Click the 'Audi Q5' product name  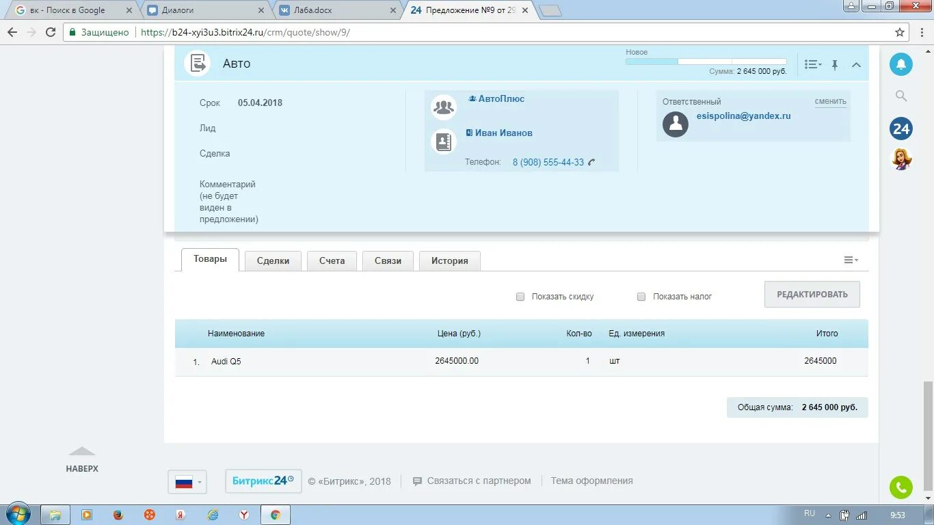click(x=226, y=361)
